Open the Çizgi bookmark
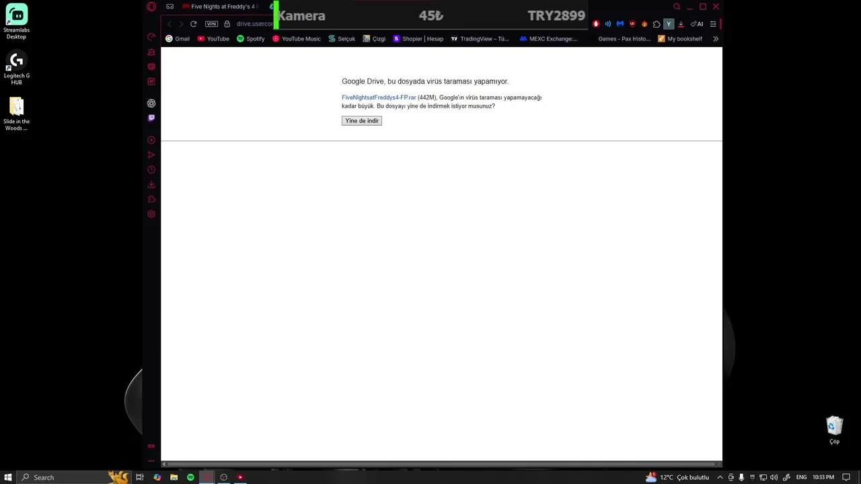Viewport: 861px width, 484px height. tap(374, 39)
